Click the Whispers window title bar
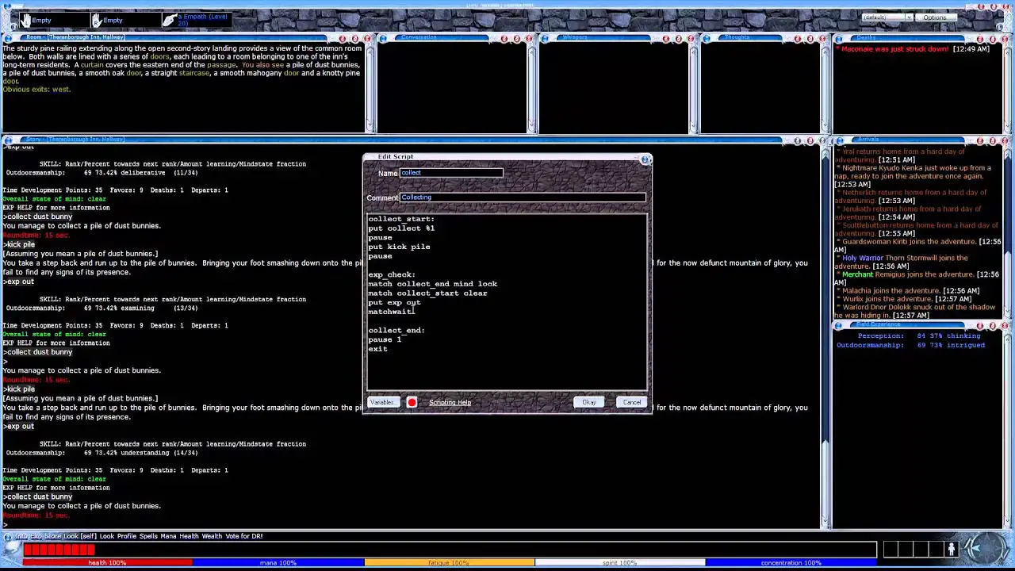 [x=616, y=38]
